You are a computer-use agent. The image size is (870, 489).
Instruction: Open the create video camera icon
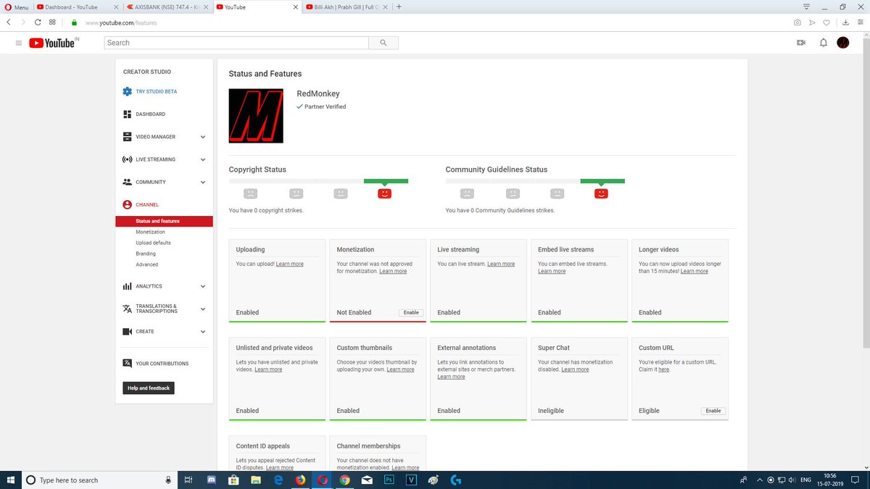[x=801, y=43]
